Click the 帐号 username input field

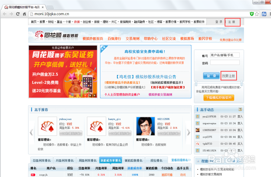point(225,55)
